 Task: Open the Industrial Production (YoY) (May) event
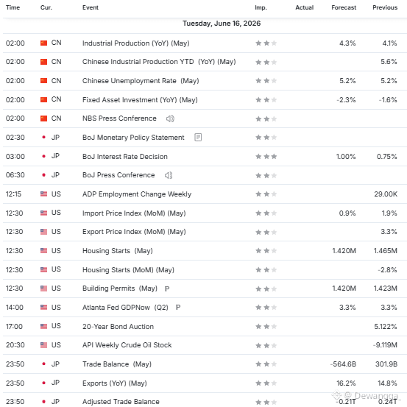pos(135,43)
